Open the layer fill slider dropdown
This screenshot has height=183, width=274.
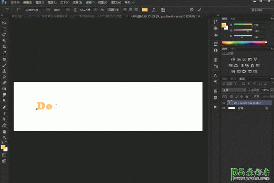click(x=272, y=97)
